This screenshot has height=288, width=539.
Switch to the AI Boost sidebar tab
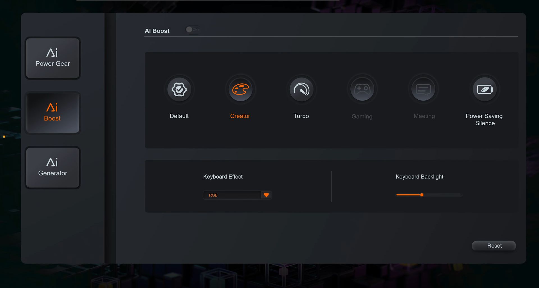pos(52,113)
